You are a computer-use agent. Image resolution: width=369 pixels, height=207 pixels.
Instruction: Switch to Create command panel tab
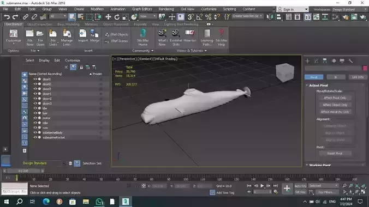tap(307, 61)
